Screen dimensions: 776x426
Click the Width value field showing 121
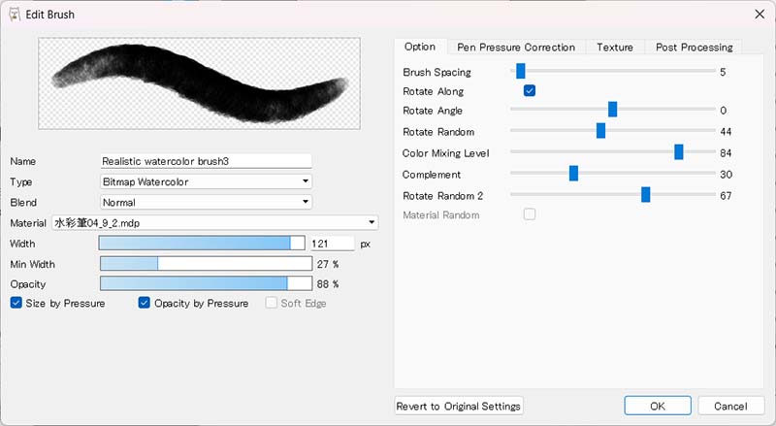click(x=333, y=244)
